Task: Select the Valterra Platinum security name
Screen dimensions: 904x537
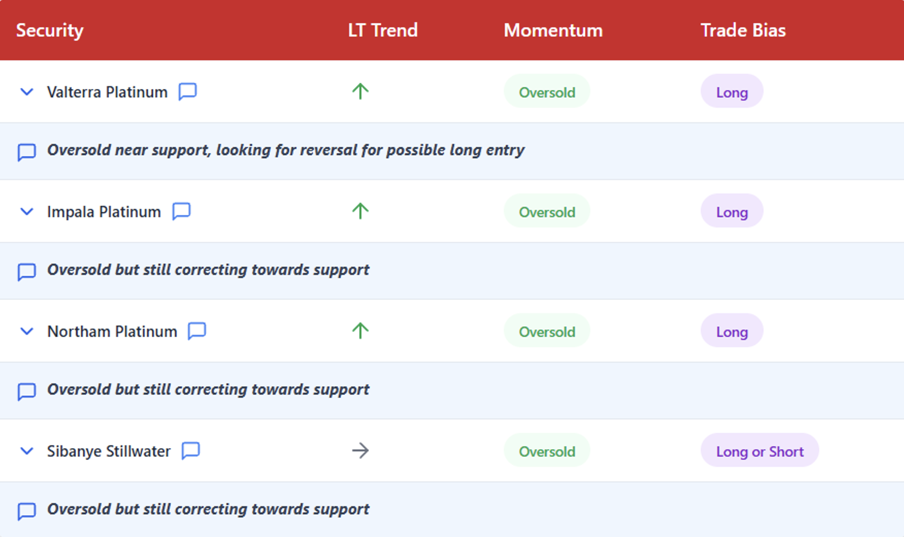Action: pyautogui.click(x=107, y=92)
